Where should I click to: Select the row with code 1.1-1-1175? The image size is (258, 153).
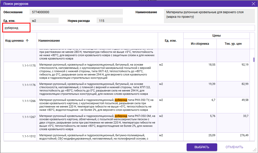click(x=97, y=71)
